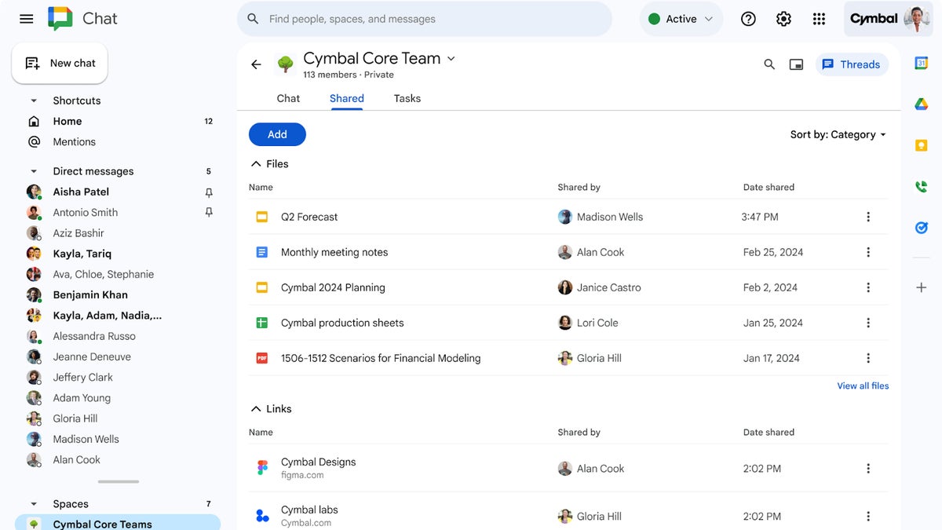Open more options for Cymbal labs link
The height and width of the screenshot is (530, 942).
tap(868, 516)
